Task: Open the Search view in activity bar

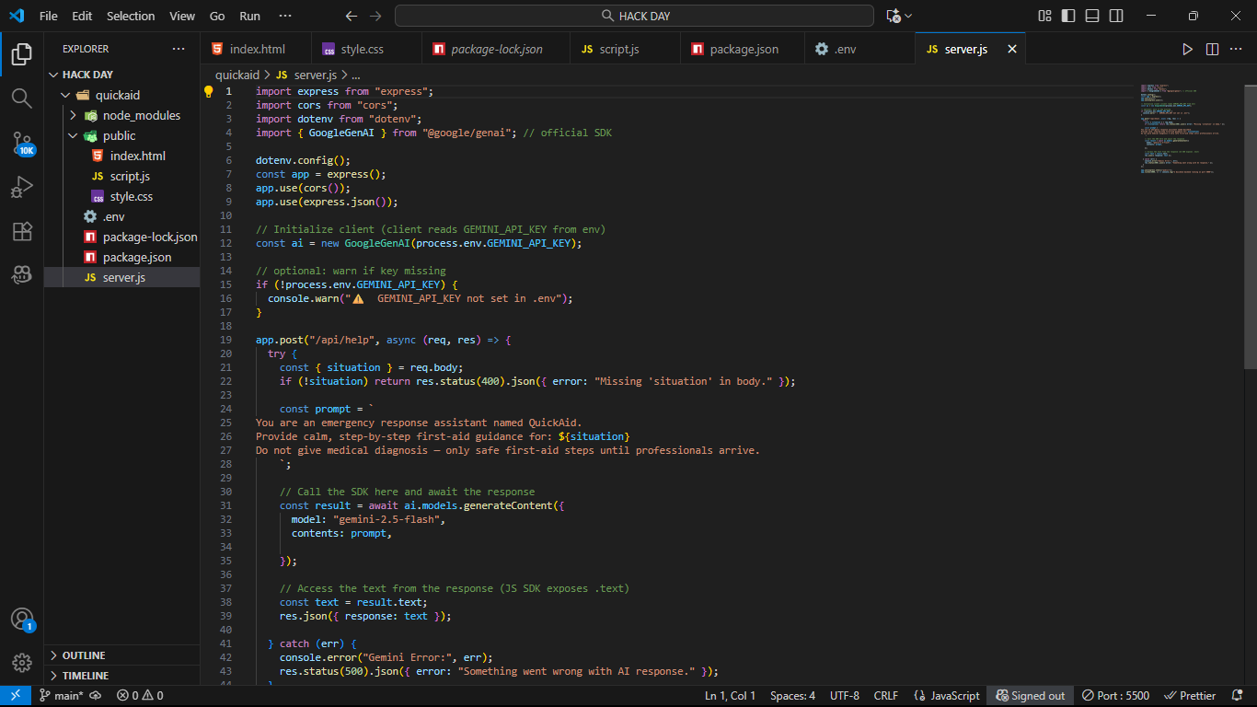Action: (x=22, y=98)
